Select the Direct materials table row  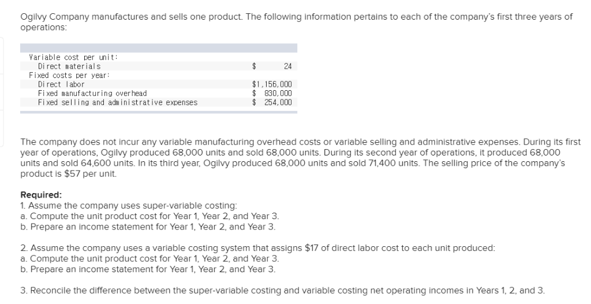[159, 66]
